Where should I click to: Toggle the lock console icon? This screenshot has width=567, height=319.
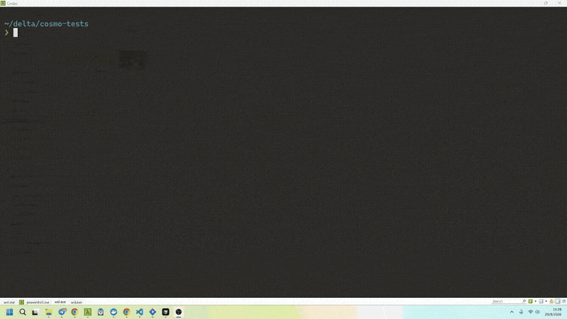click(x=551, y=301)
